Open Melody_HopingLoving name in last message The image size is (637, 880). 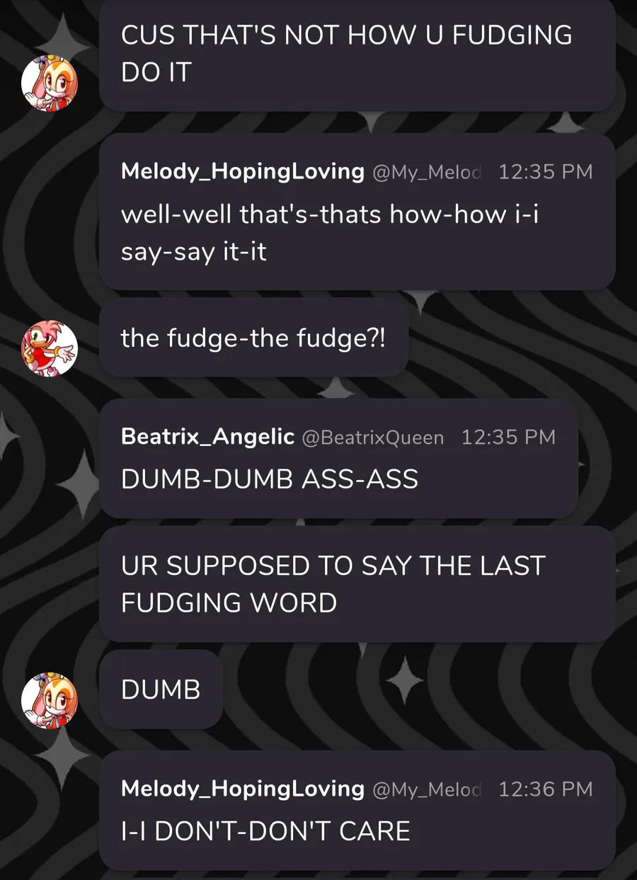[x=243, y=789]
